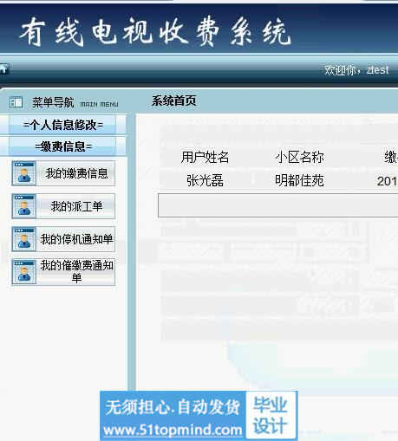Viewport: 398px width, 441px height.
Task: Click the home arrow icon in top bar
Action: tap(4, 69)
